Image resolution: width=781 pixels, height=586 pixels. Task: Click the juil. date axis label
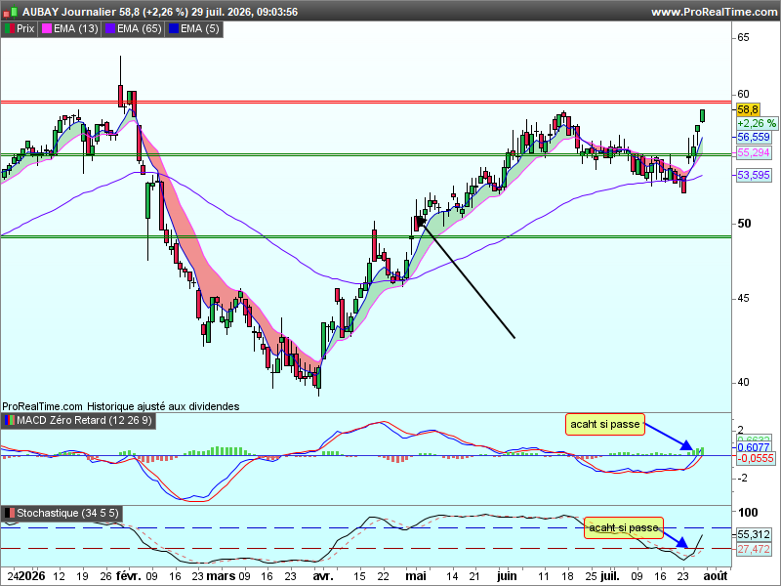click(x=609, y=576)
